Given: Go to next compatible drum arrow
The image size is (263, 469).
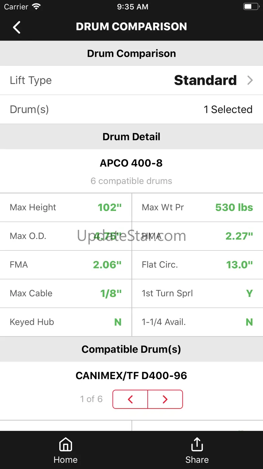Looking at the screenshot, I should click(x=165, y=399).
